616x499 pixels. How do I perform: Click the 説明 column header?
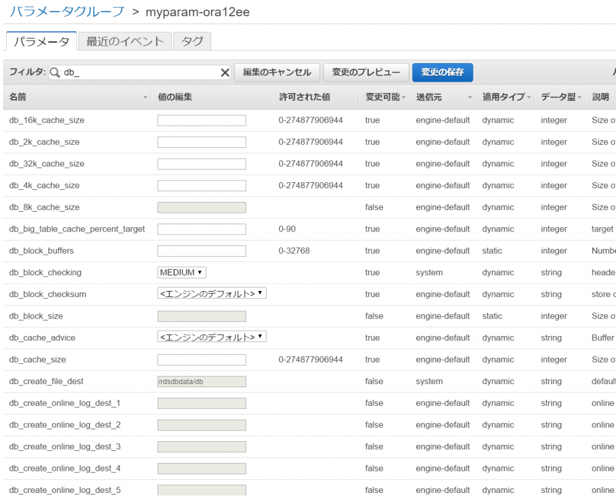[600, 97]
